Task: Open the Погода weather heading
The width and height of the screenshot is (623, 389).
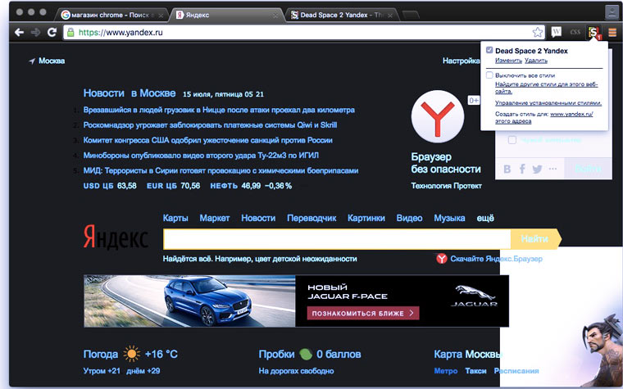Action: point(101,354)
